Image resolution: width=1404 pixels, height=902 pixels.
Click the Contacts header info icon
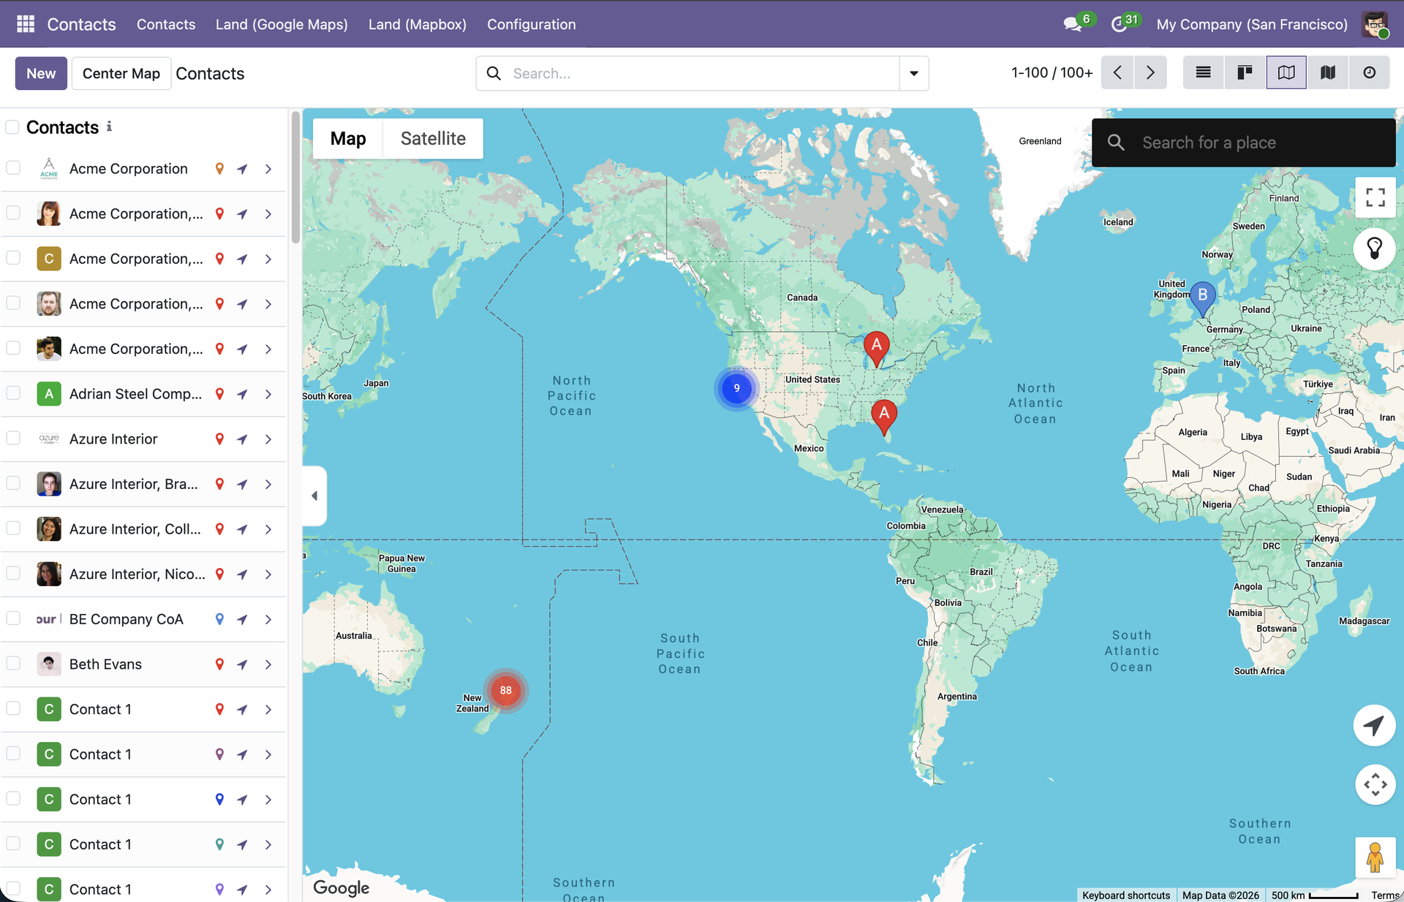(x=109, y=126)
